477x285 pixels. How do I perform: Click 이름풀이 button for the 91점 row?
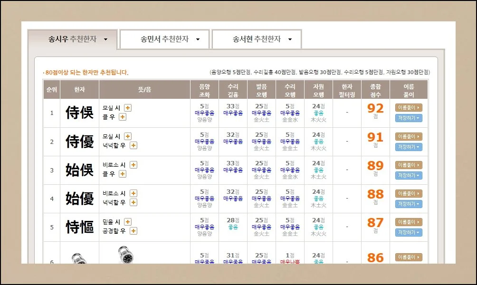point(409,136)
